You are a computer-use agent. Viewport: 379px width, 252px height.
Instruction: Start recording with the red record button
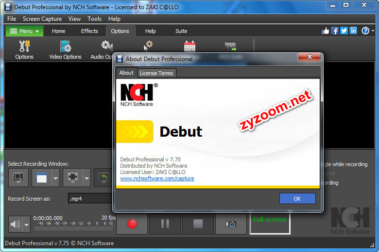(132, 224)
